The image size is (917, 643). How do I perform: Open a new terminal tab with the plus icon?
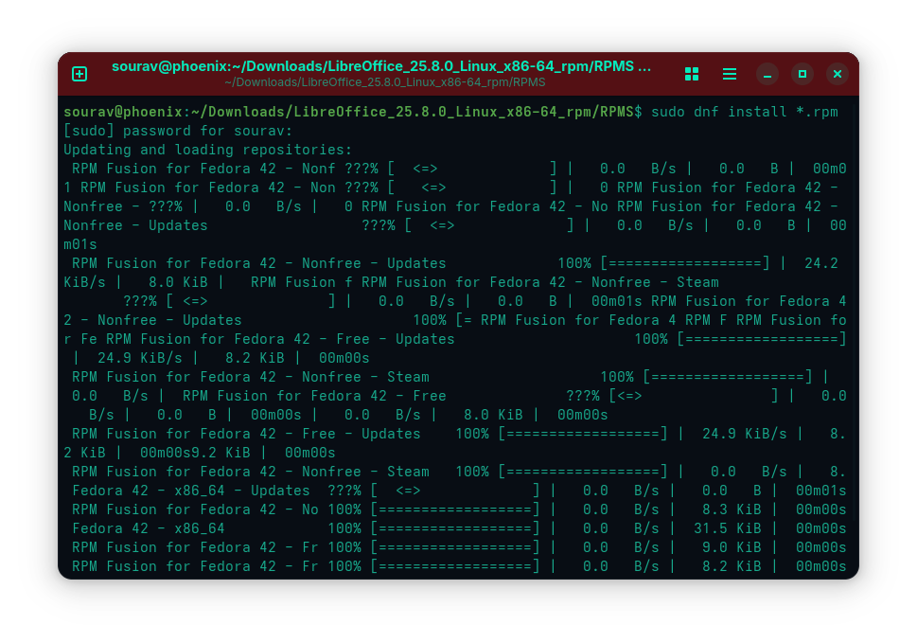click(x=79, y=73)
